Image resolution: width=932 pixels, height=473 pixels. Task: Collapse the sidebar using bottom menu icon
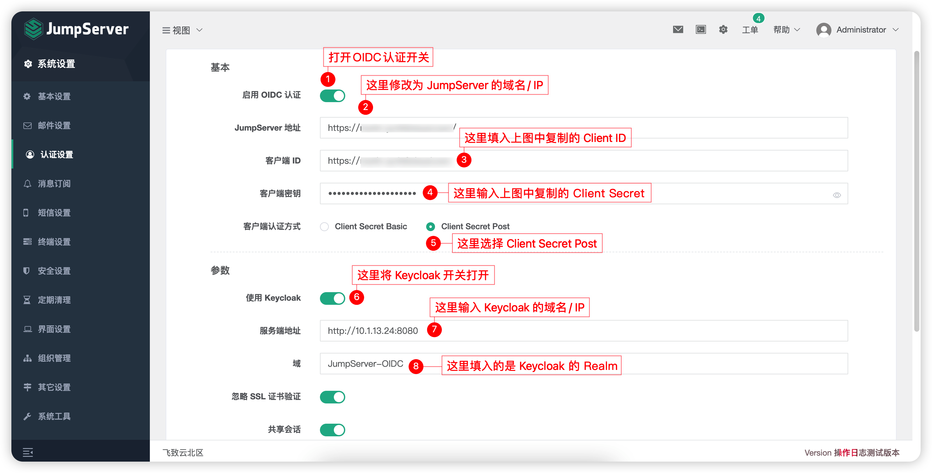28,452
